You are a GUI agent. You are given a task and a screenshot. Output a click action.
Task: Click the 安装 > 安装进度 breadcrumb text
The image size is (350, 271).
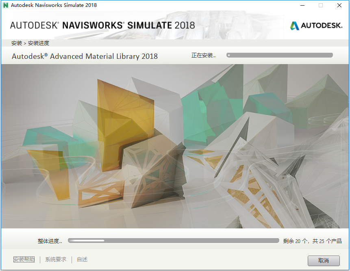(x=30, y=43)
